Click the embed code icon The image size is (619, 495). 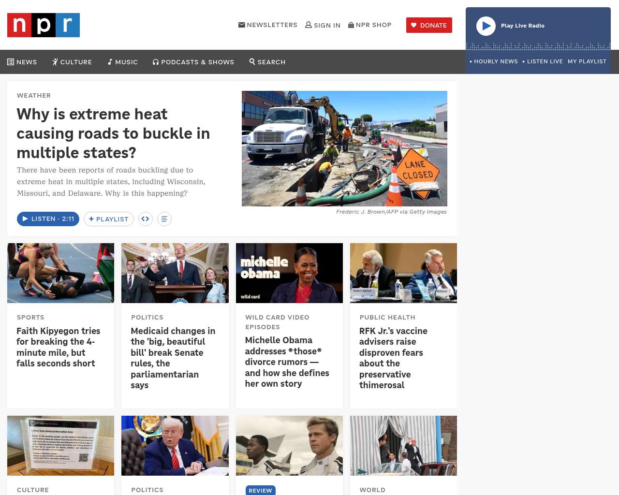pyautogui.click(x=146, y=219)
